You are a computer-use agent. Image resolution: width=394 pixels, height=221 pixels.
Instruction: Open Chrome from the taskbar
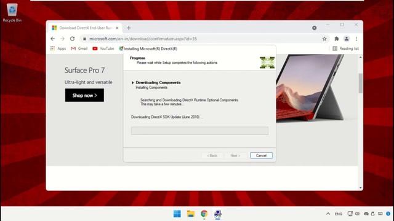204,214
